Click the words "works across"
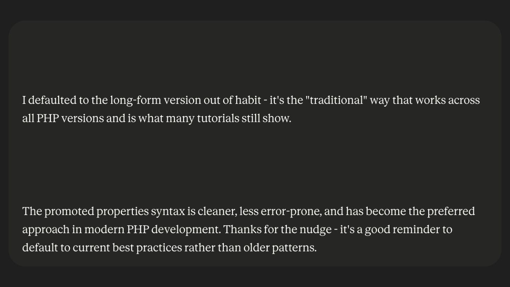The height and width of the screenshot is (287, 510). [447, 100]
